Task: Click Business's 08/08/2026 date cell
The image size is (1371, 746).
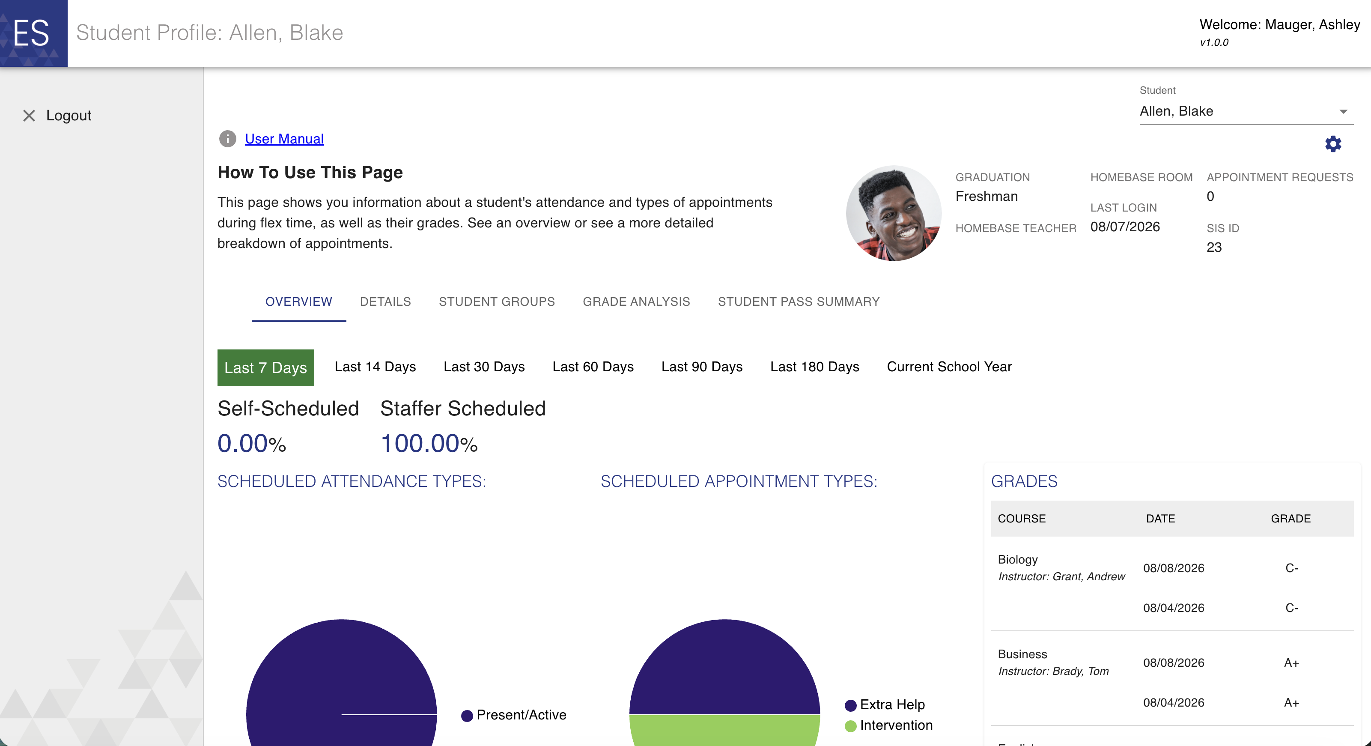Action: point(1174,663)
